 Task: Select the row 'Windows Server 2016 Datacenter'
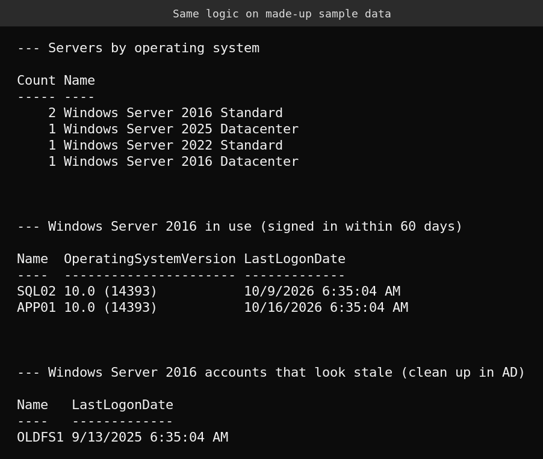point(173,162)
